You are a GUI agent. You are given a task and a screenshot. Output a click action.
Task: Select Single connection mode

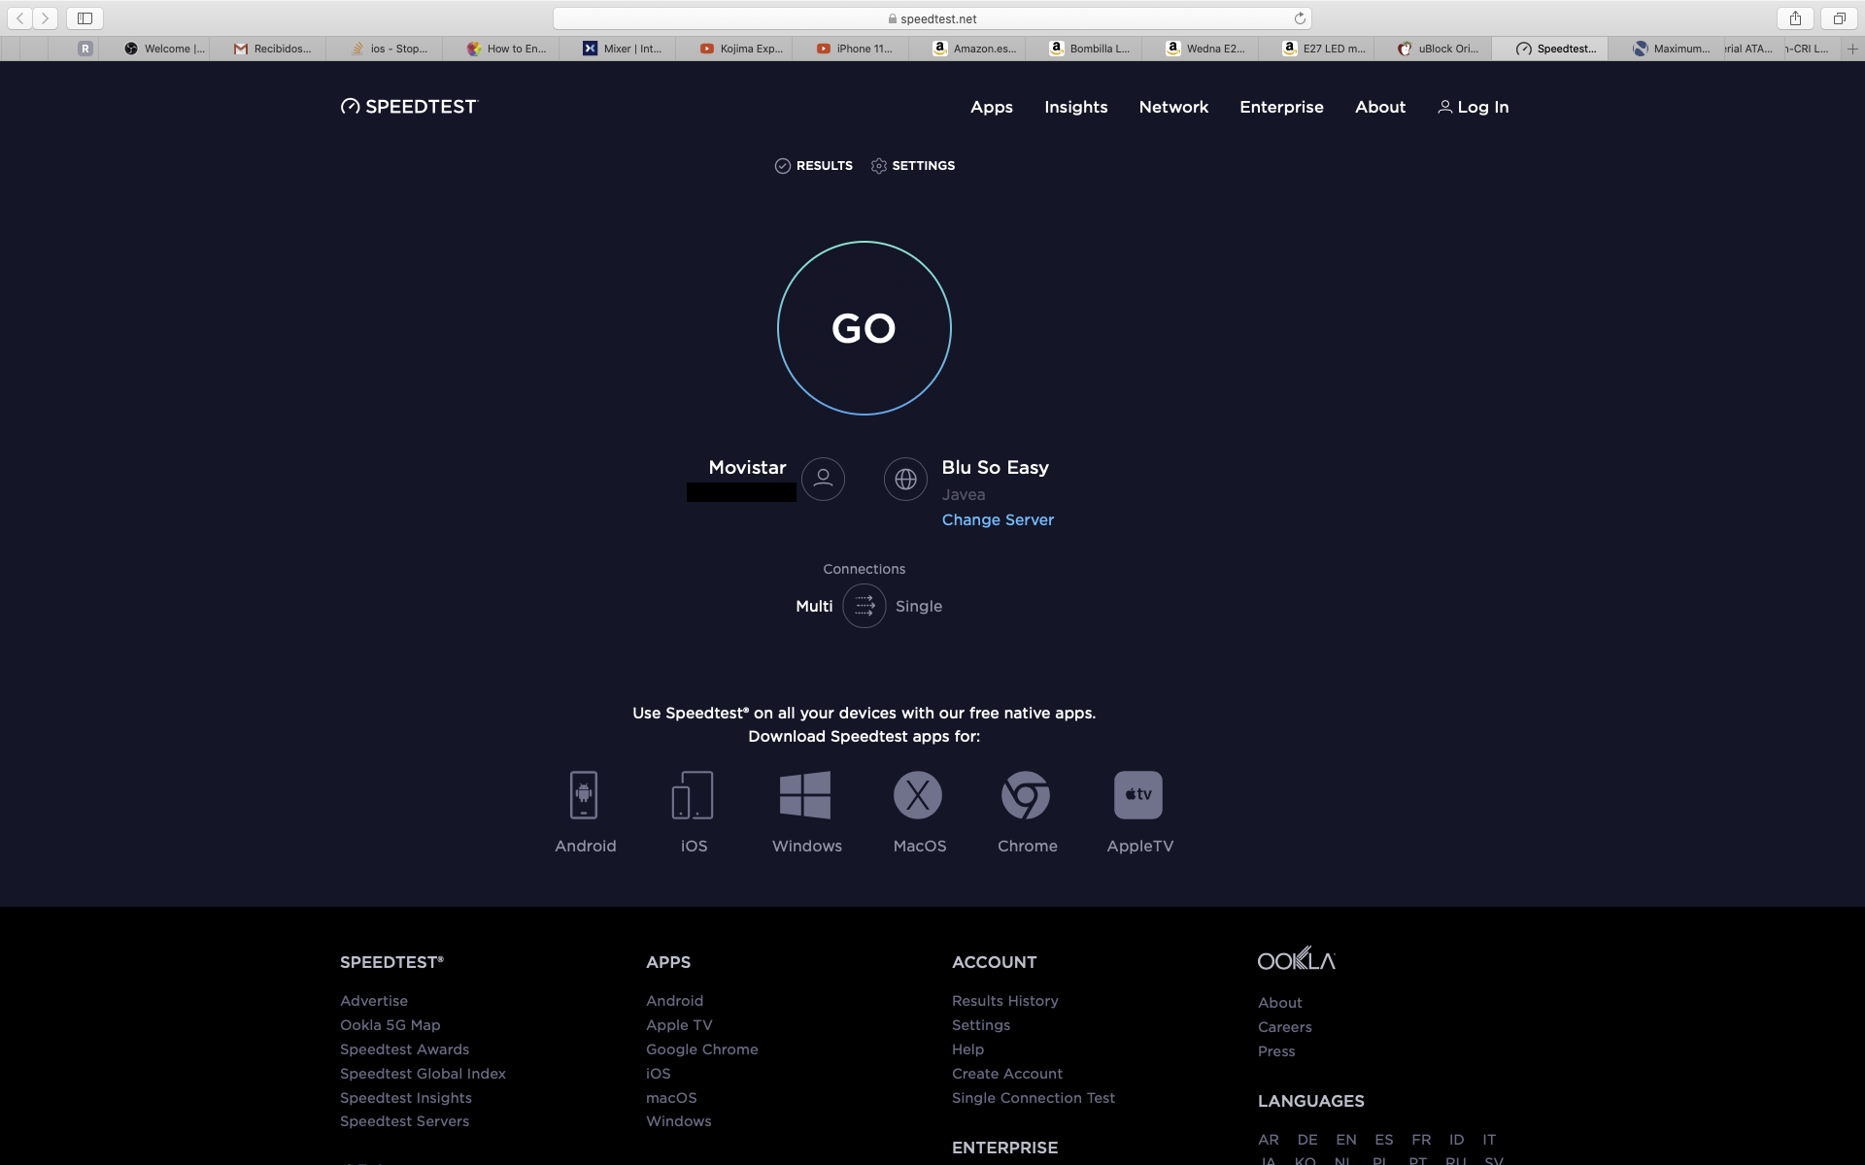[x=919, y=606]
